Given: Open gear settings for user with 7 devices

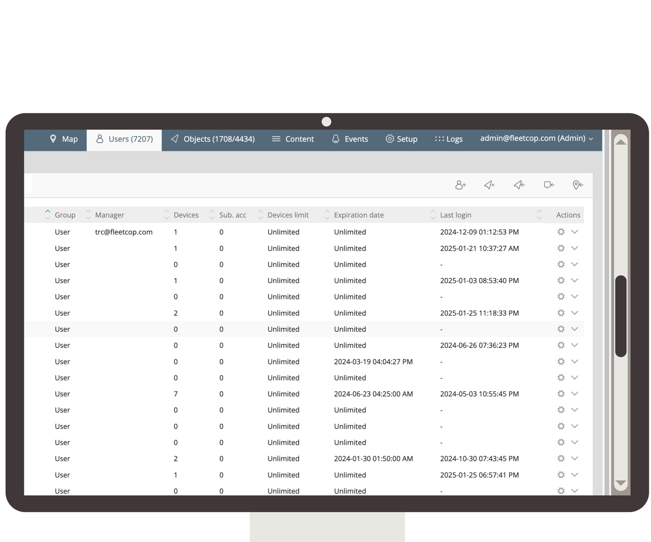Looking at the screenshot, I should coord(561,394).
